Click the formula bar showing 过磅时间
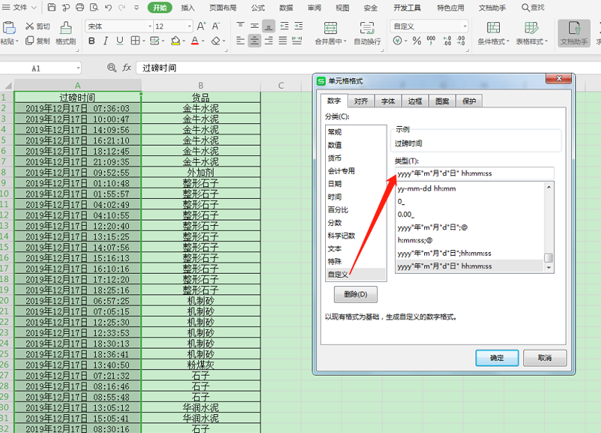This screenshot has height=433, width=601. coord(368,68)
